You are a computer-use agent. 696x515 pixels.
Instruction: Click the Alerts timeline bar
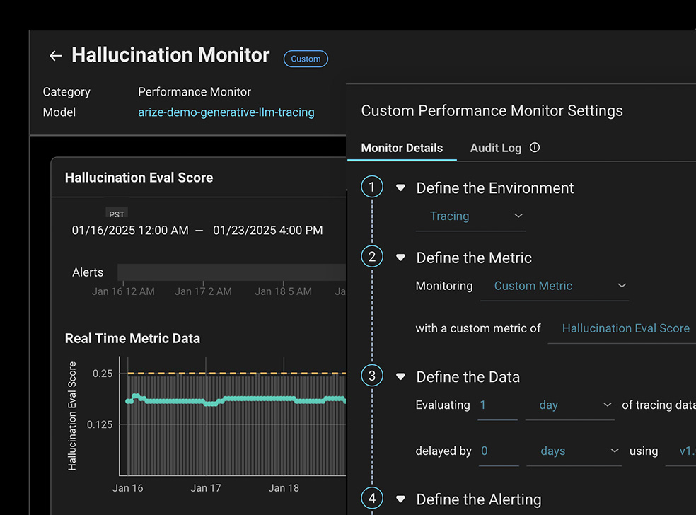[x=231, y=272]
